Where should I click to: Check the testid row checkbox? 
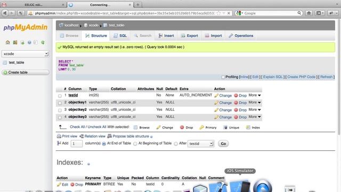coord(60,96)
